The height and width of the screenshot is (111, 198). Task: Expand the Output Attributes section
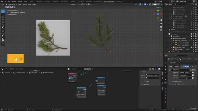(177, 81)
